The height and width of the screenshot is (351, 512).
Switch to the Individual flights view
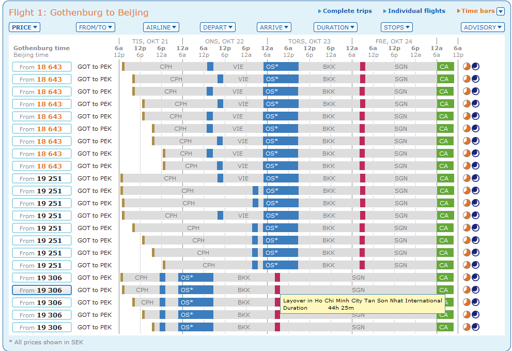416,11
